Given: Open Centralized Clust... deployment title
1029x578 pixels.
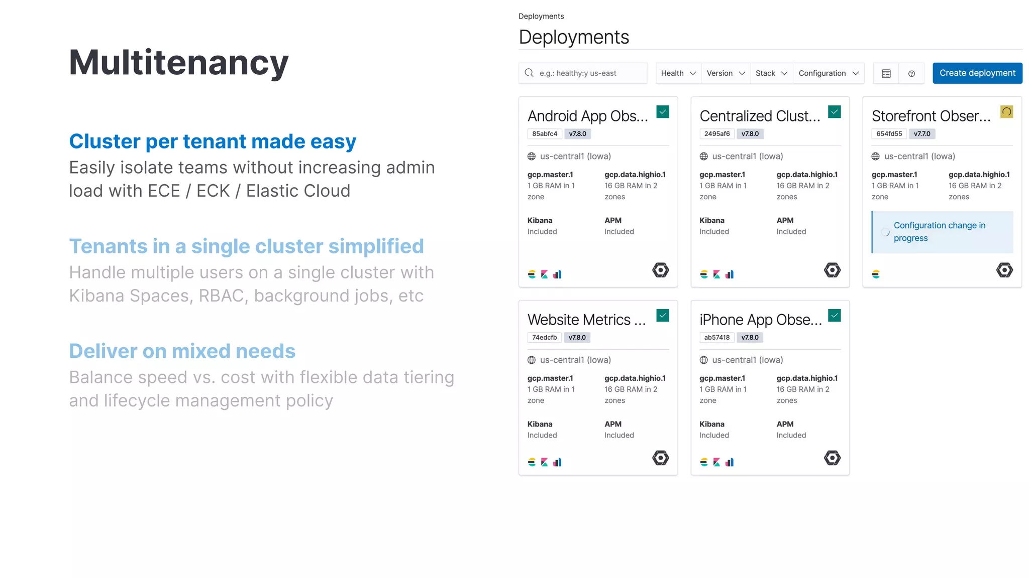Looking at the screenshot, I should [760, 116].
